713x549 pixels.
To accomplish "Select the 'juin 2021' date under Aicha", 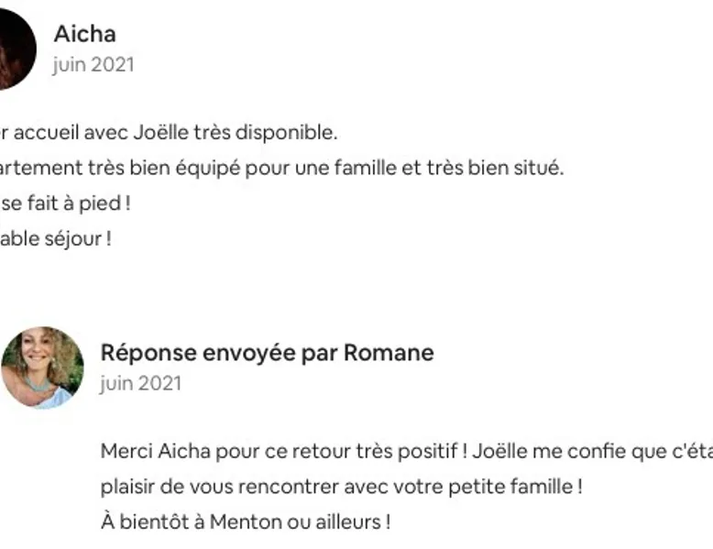I will [93, 65].
